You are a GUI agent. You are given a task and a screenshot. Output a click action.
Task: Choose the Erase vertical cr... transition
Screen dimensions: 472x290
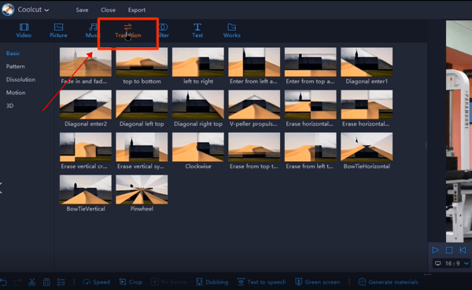(86, 151)
